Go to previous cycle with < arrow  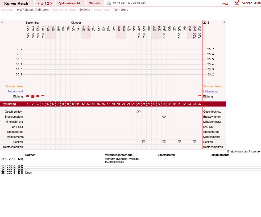click(39, 3)
